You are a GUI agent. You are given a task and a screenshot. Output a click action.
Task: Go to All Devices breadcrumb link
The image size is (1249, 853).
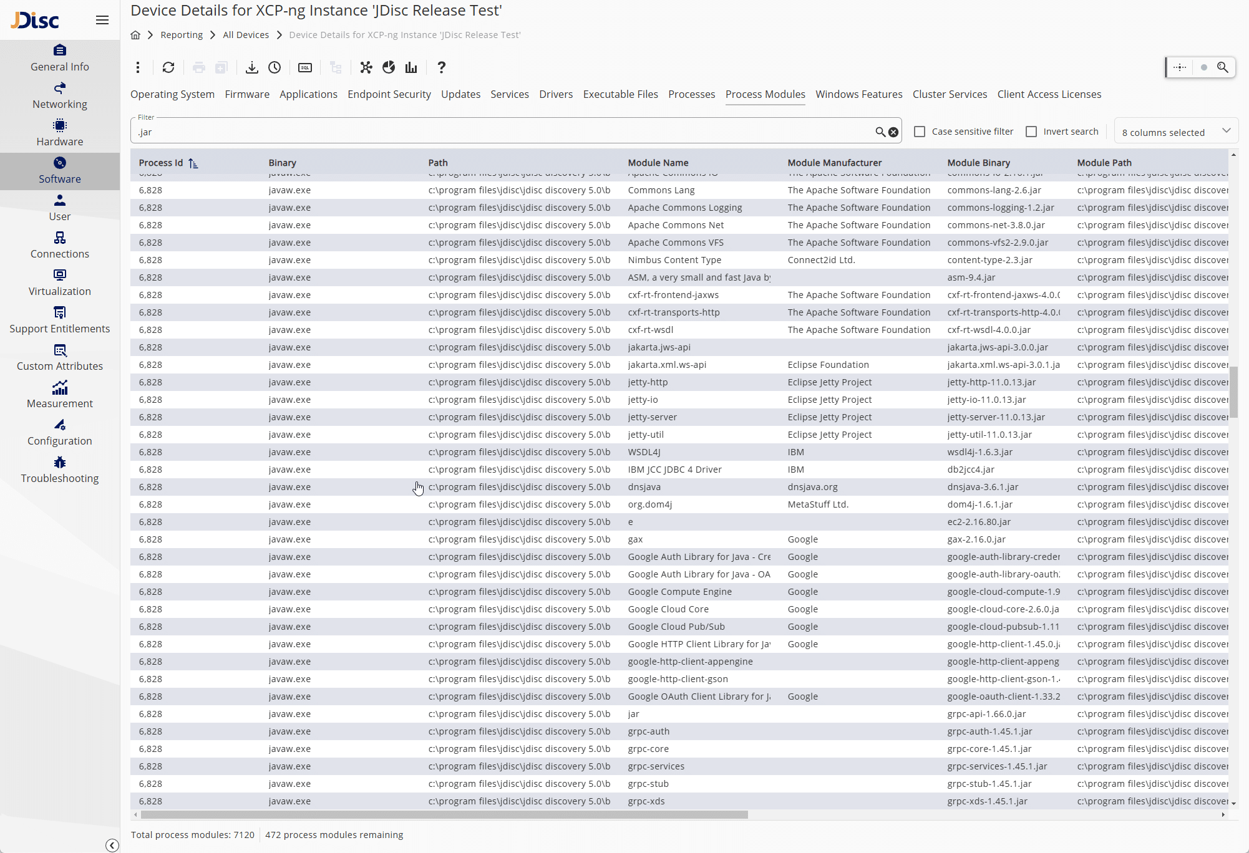[246, 35]
